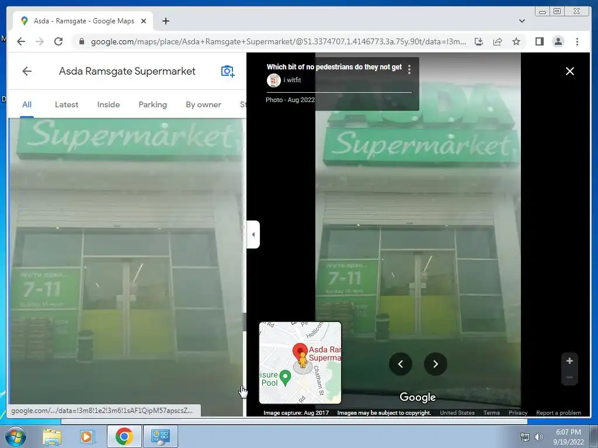Screen dimensions: 598x448
Task: Switch to the Parking photos tab
Action: (152, 104)
